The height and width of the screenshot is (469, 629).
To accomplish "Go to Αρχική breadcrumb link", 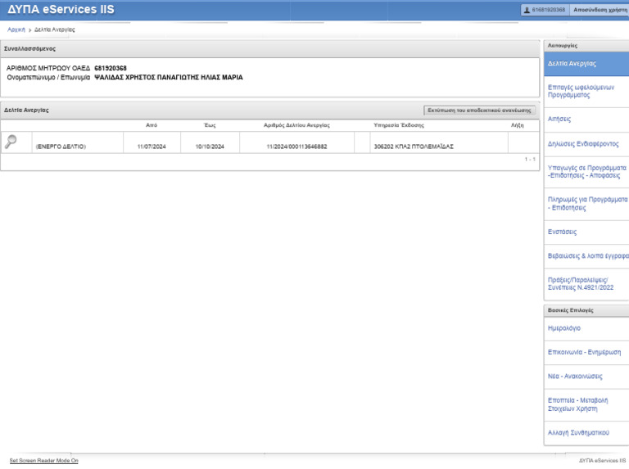I will [16, 29].
